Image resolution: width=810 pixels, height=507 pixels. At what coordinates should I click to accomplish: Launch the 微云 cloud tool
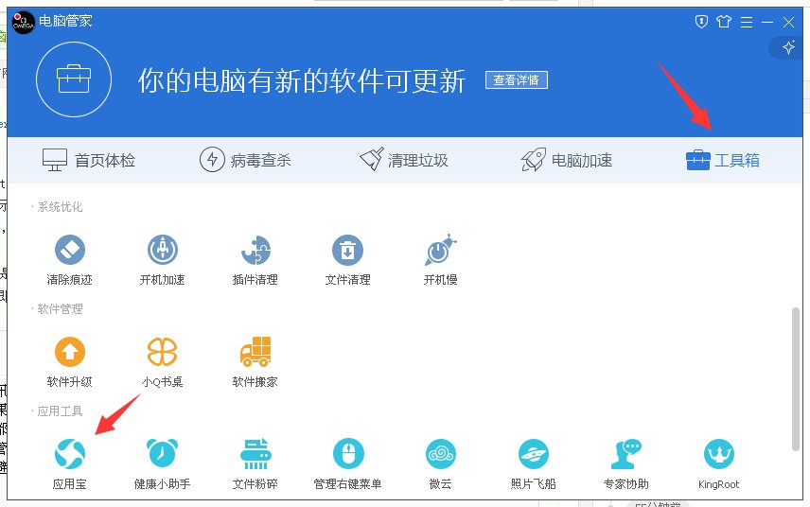[x=440, y=464]
